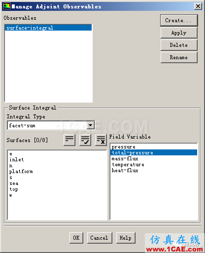This screenshot has height=253, width=205.
Task: Open Help for adjoint observables
Action: (x=126, y=238)
